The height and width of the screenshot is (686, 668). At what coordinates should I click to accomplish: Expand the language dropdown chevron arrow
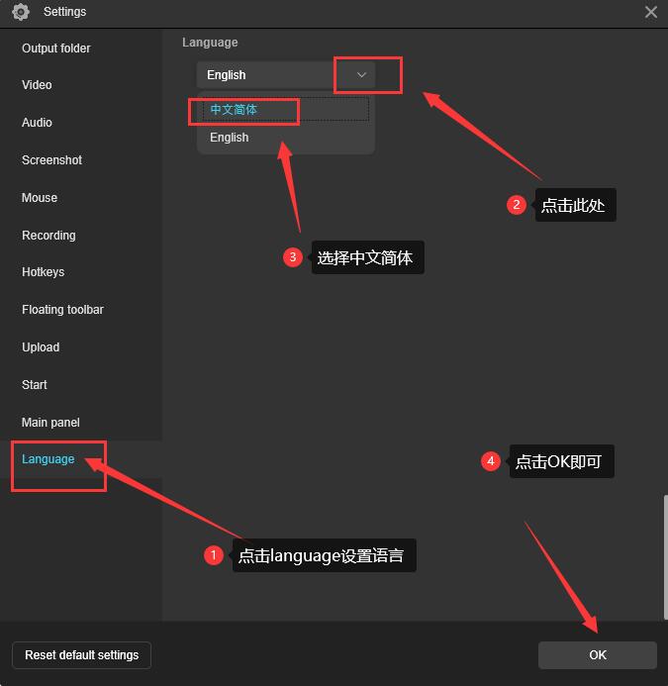[361, 75]
